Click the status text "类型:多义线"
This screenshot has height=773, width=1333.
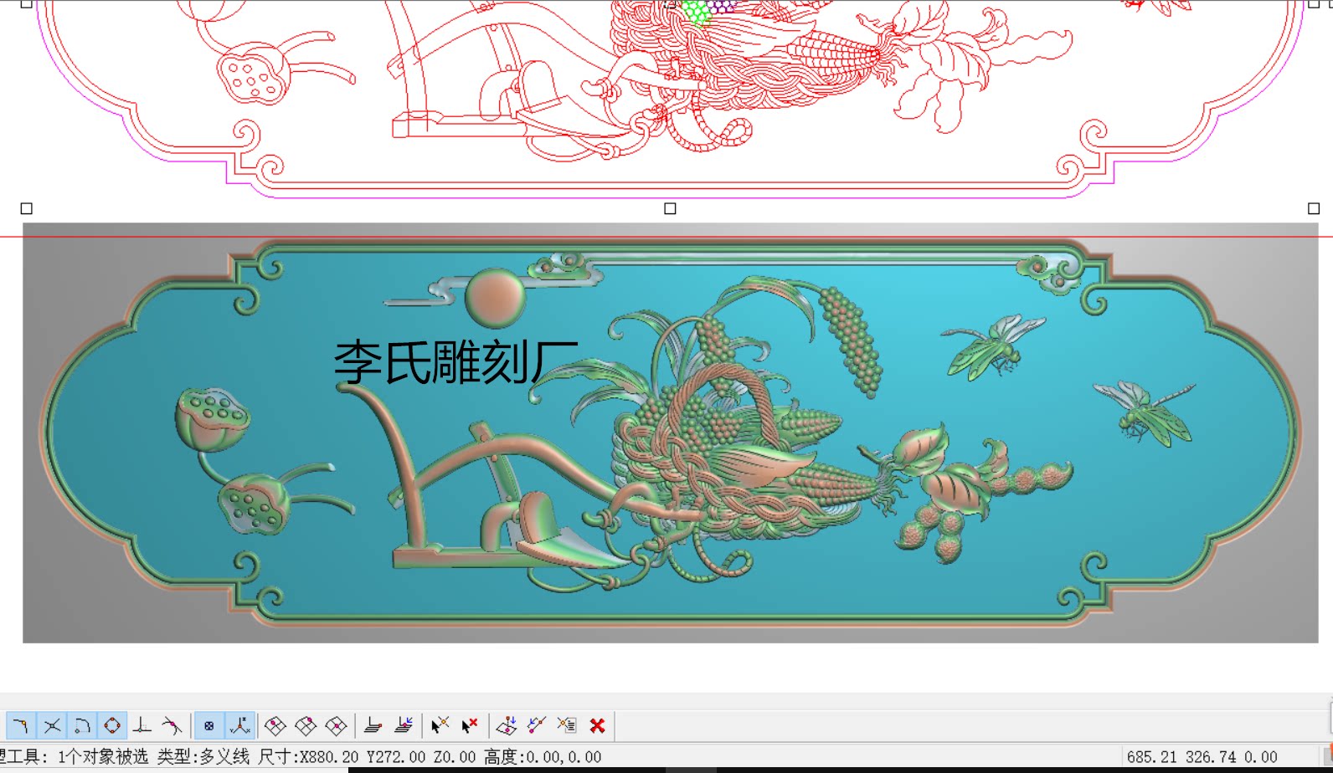(x=203, y=757)
